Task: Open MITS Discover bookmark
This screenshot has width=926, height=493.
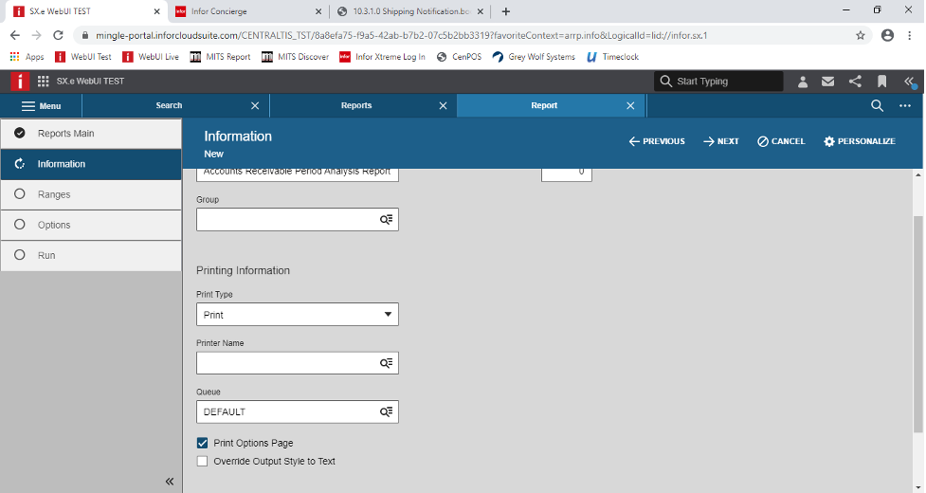Action: tap(296, 57)
